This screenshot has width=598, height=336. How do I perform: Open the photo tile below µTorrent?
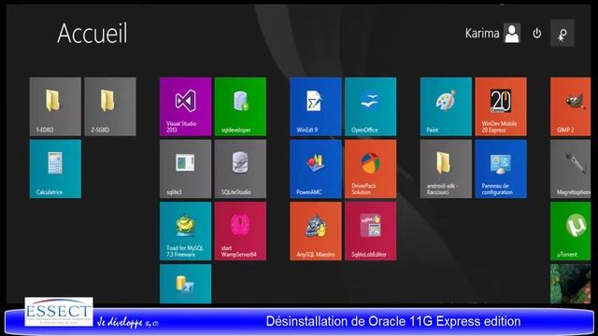(x=571, y=284)
